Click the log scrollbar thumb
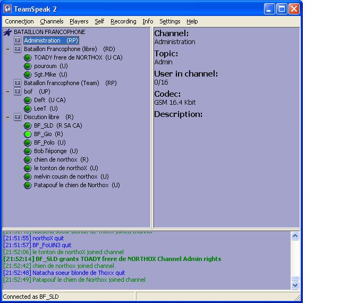 click(295, 278)
